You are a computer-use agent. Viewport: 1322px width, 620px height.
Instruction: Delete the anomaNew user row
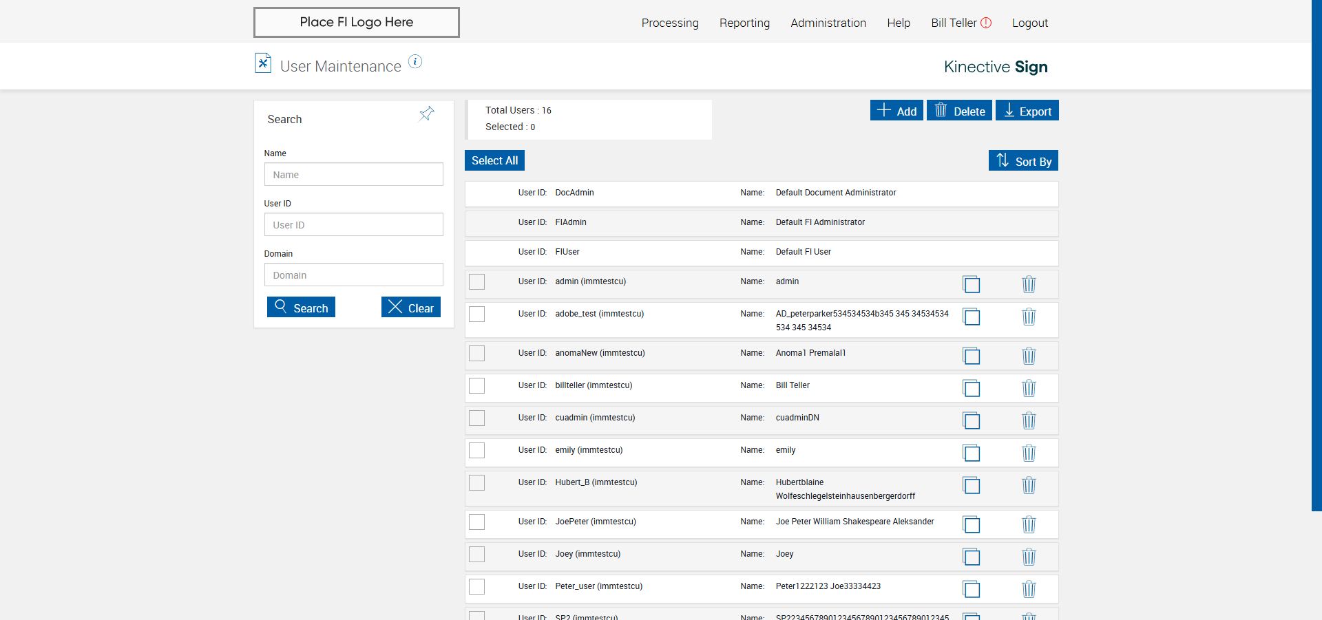pos(1029,356)
